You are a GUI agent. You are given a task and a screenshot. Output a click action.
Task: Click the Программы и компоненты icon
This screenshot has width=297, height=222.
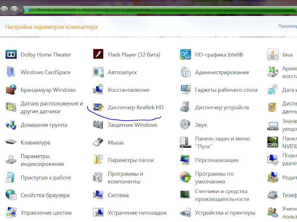(98, 177)
